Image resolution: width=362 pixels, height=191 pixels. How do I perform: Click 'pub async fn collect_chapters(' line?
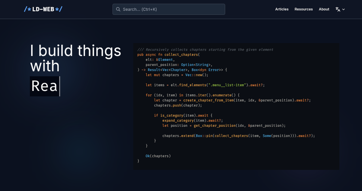[x=169, y=55]
